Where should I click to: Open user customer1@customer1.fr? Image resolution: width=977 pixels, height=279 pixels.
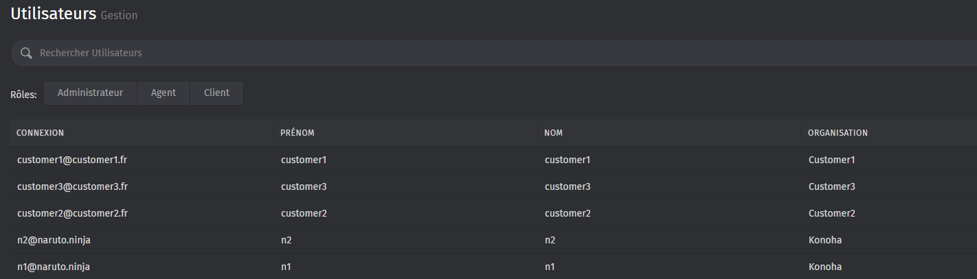(72, 160)
